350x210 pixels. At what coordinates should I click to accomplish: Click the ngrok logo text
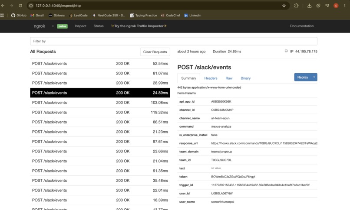tap(39, 26)
